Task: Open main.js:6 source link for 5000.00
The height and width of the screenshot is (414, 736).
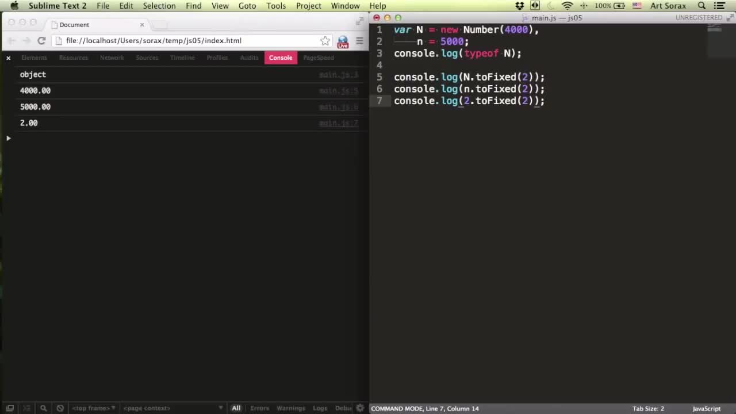Action: (x=339, y=107)
